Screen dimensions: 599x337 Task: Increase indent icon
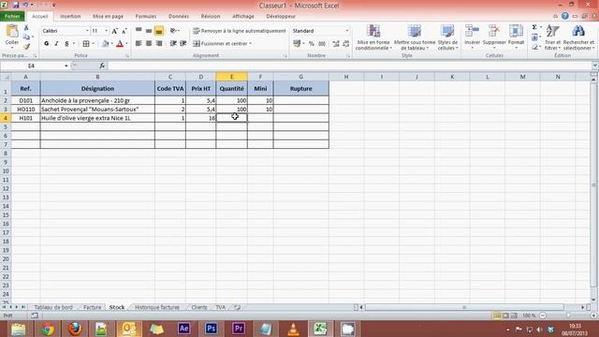(183, 44)
